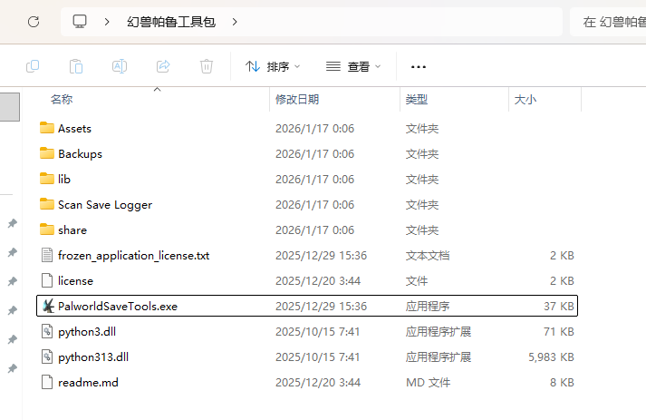The width and height of the screenshot is (646, 420).
Task: Click the This PC monitor icon
Action: coord(81,20)
